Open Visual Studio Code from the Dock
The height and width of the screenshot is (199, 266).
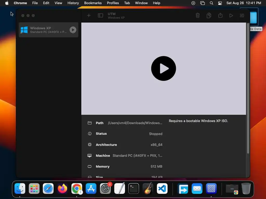pyautogui.click(x=162, y=189)
